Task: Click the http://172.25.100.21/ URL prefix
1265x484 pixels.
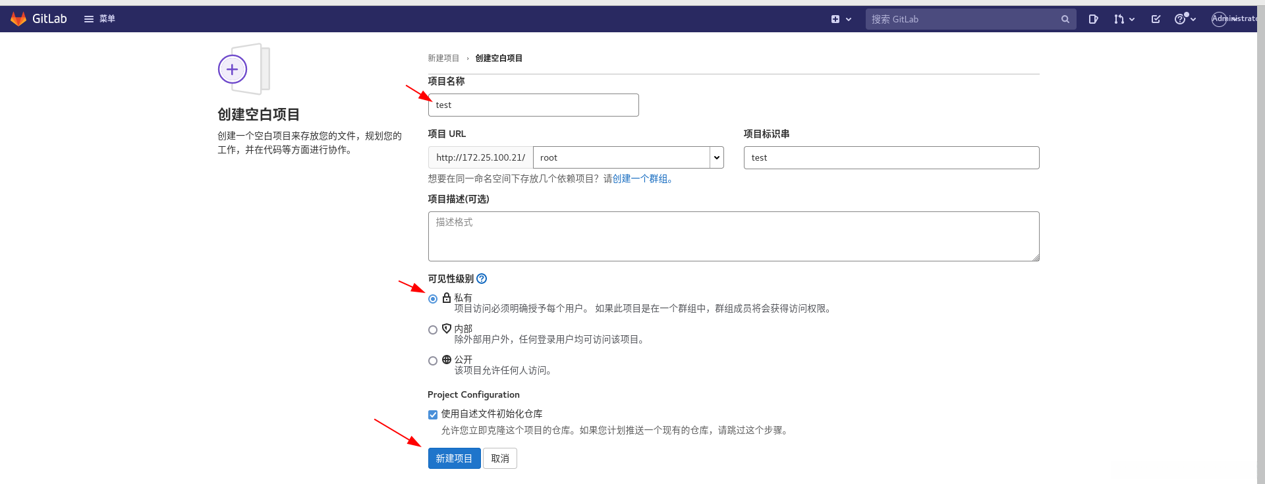Action: (480, 157)
